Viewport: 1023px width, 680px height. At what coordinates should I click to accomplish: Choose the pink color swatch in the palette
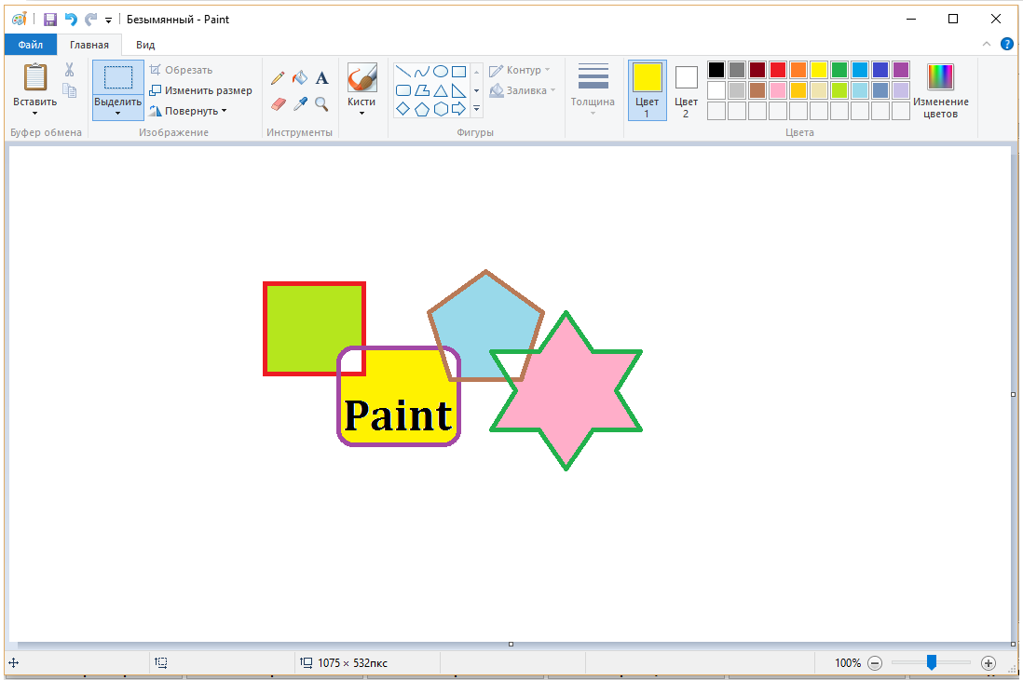[778, 90]
